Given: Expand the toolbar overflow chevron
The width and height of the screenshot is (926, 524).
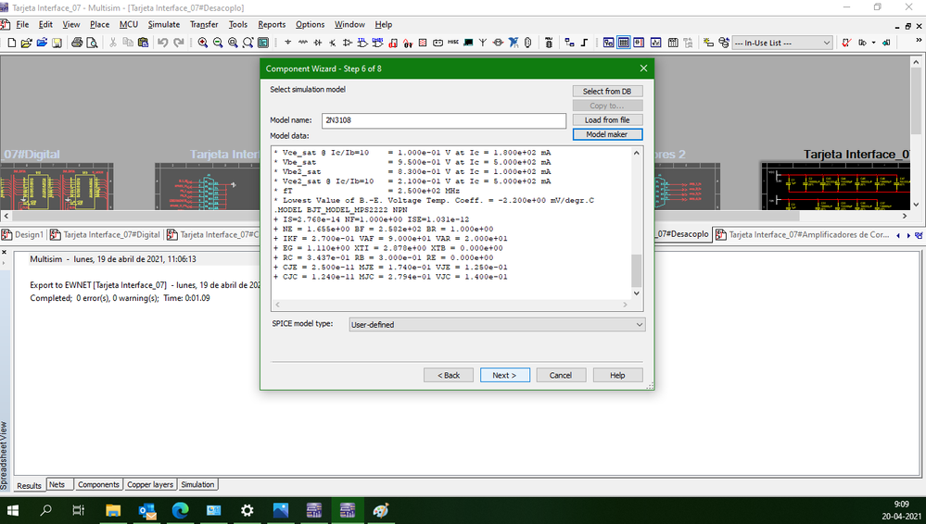Looking at the screenshot, I should pyautogui.click(x=919, y=40).
